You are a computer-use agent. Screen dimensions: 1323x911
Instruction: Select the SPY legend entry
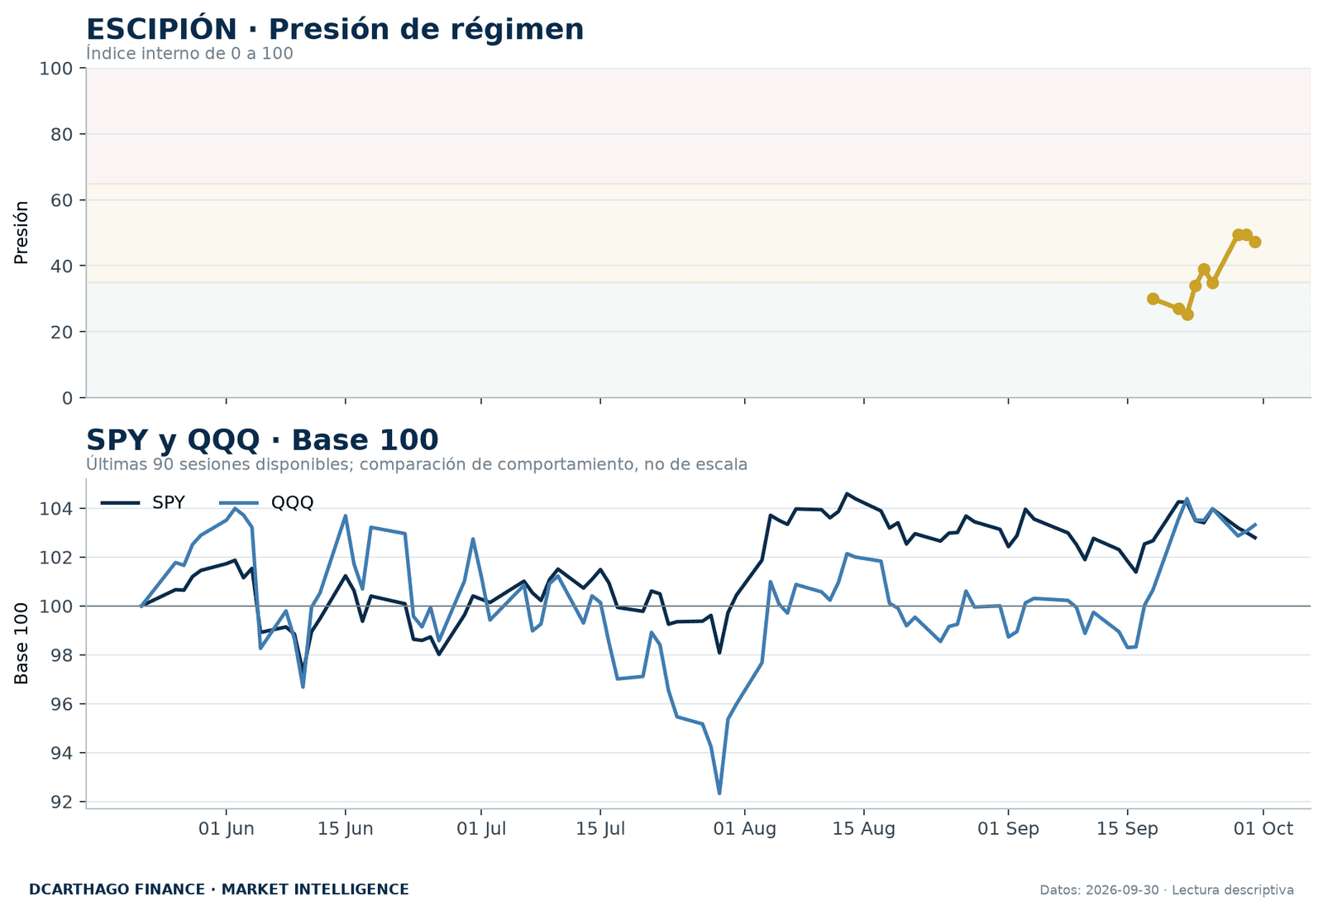coord(143,502)
